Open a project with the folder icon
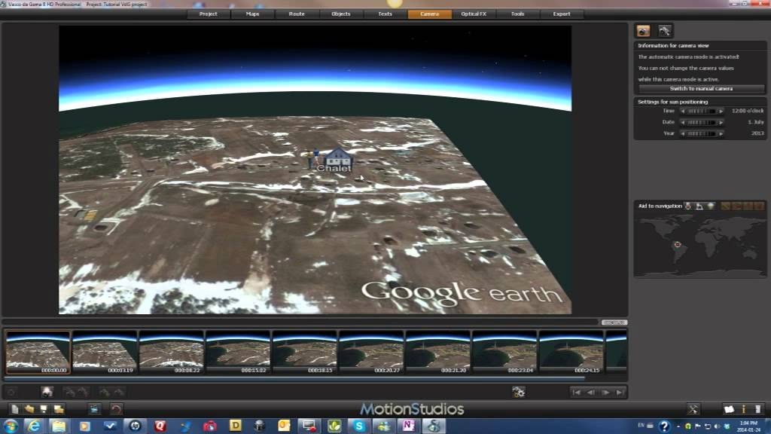The height and width of the screenshot is (434, 771). (x=29, y=409)
